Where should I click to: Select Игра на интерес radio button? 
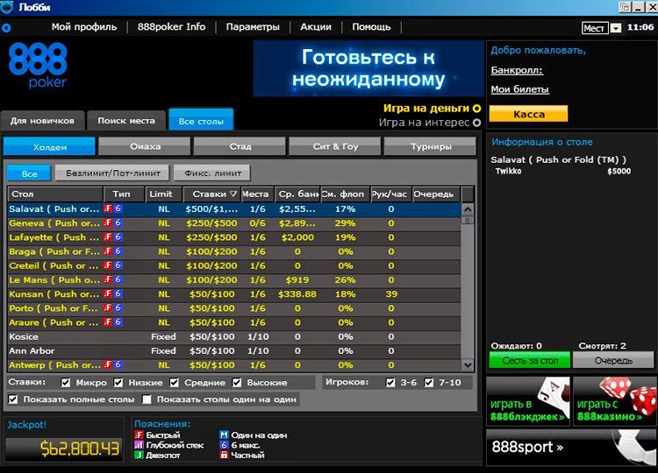[x=476, y=123]
